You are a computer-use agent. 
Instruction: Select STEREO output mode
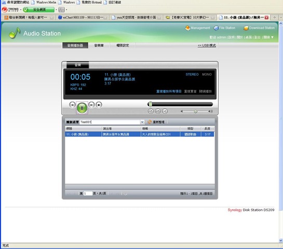[192, 75]
